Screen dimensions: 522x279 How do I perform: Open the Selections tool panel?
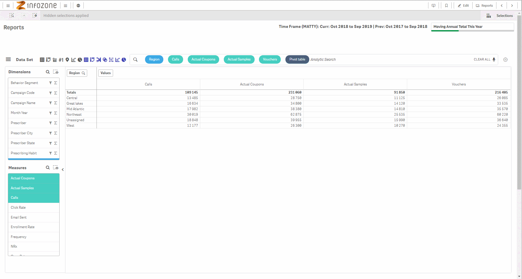point(500,16)
